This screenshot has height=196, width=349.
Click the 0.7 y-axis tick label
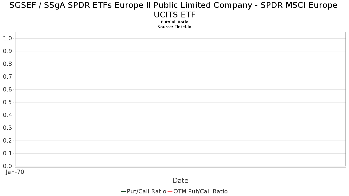point(7,77)
